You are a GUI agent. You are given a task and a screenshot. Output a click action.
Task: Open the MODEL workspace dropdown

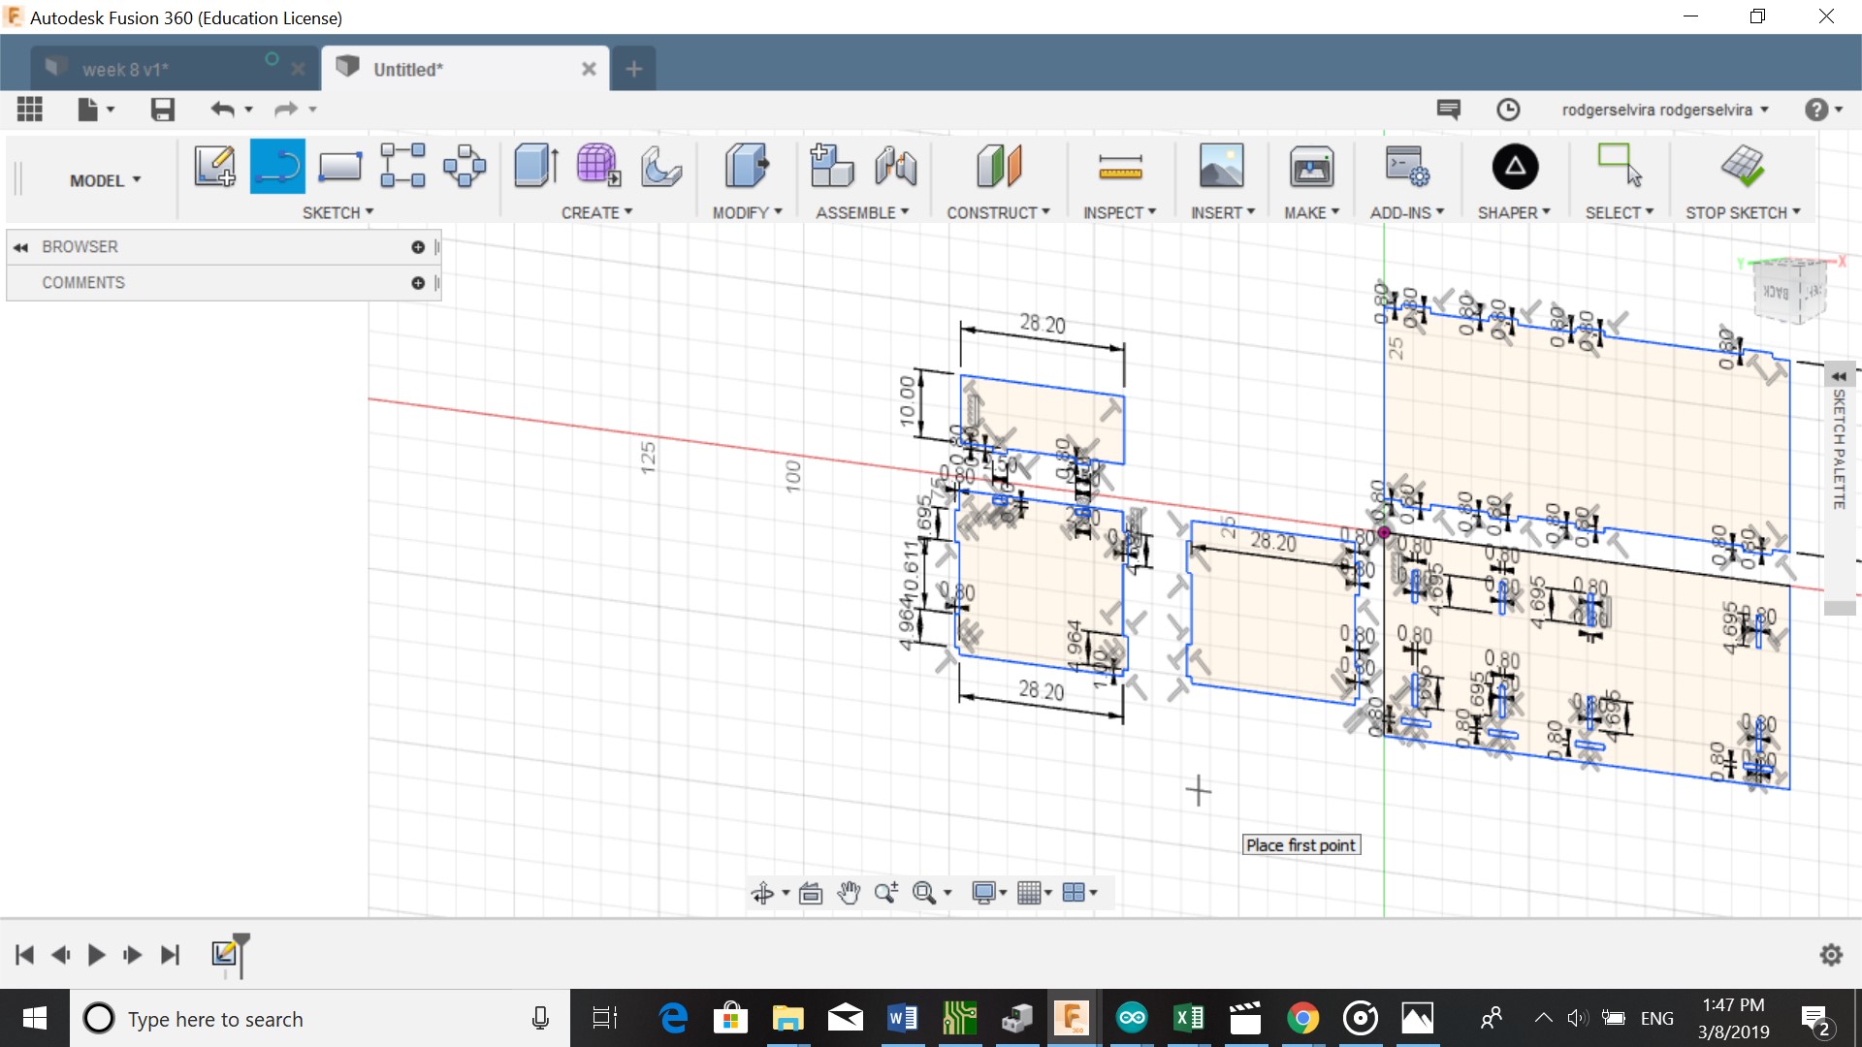(105, 180)
